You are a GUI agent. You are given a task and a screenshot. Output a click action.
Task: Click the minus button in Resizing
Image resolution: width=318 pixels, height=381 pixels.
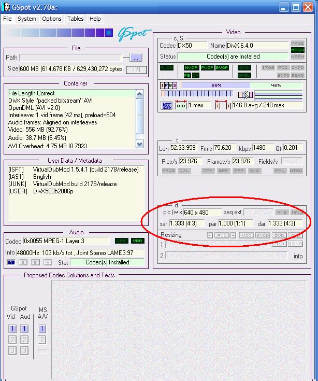click(x=233, y=235)
